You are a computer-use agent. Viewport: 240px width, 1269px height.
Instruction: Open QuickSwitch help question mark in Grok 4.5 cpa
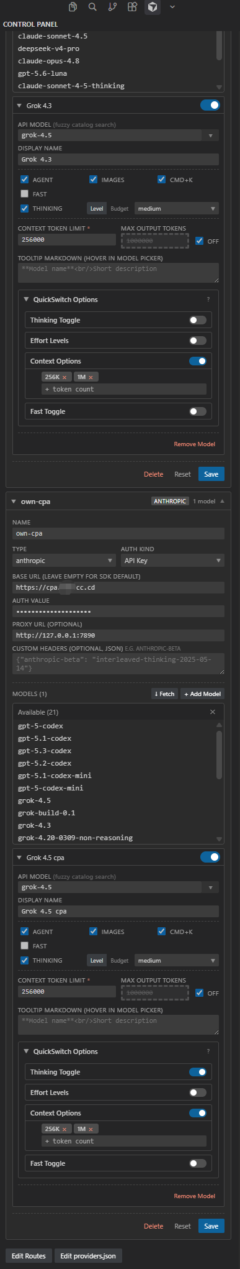pos(208,1051)
